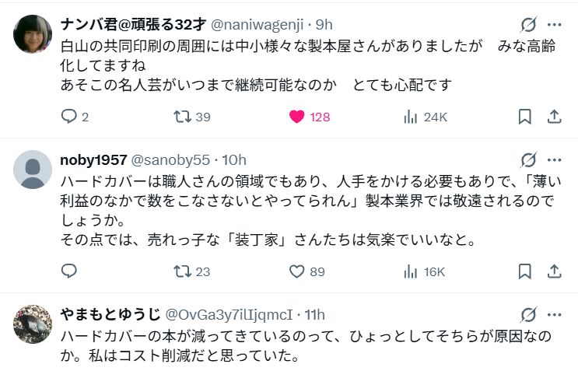Like noby1957's tweet with 89 likes
Image resolution: width=578 pixels, height=371 pixels.
[297, 271]
